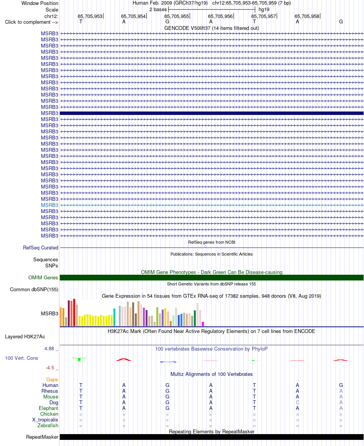Click the RepeatMasker track label
Image resolution: width=364 pixels, height=446 pixels.
coord(42,437)
